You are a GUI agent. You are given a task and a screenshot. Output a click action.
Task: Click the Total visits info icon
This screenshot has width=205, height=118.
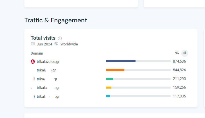tap(60, 38)
